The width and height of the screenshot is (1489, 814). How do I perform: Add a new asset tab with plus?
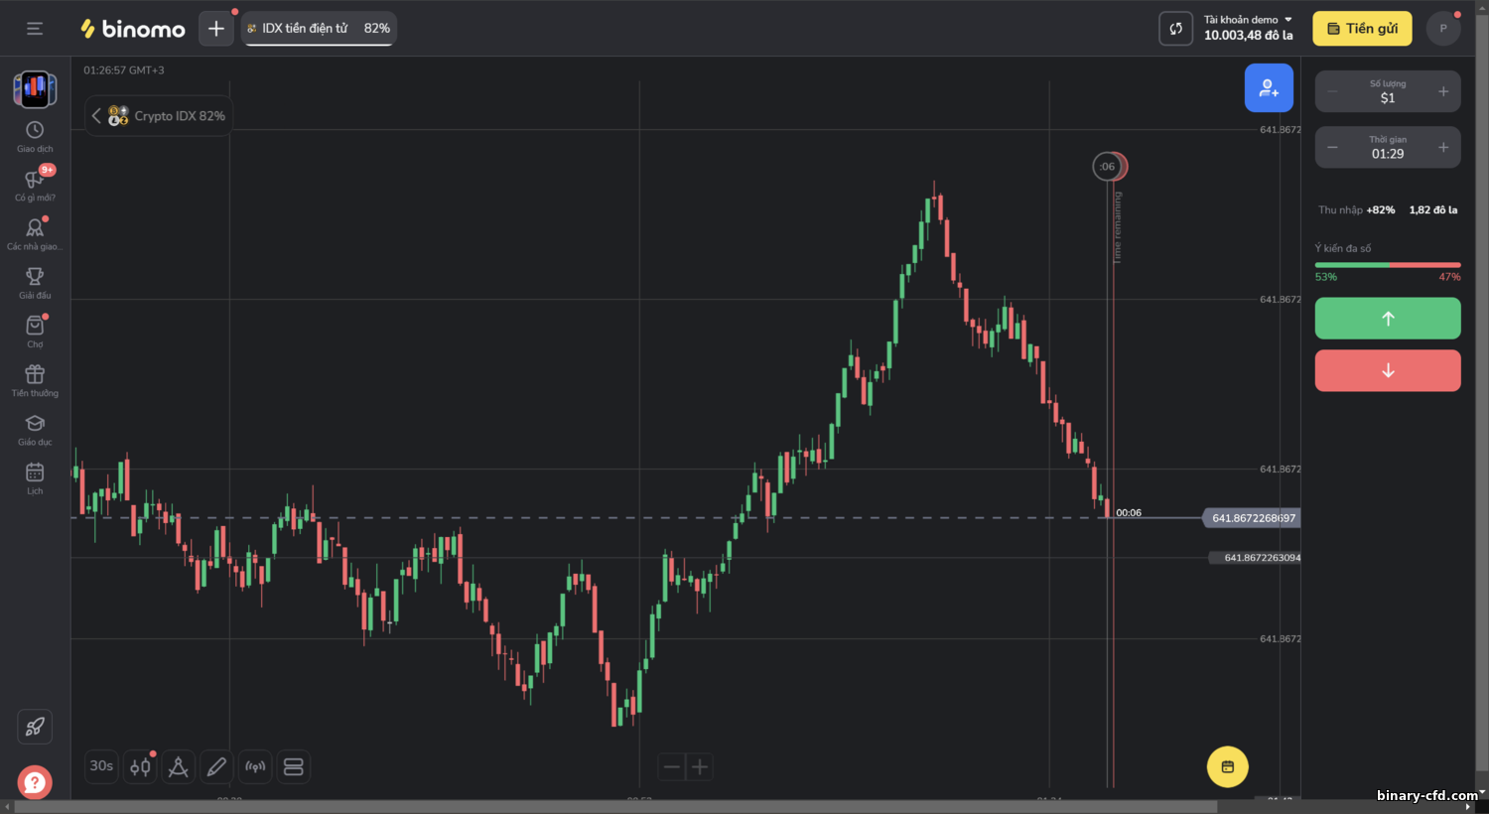[216, 29]
